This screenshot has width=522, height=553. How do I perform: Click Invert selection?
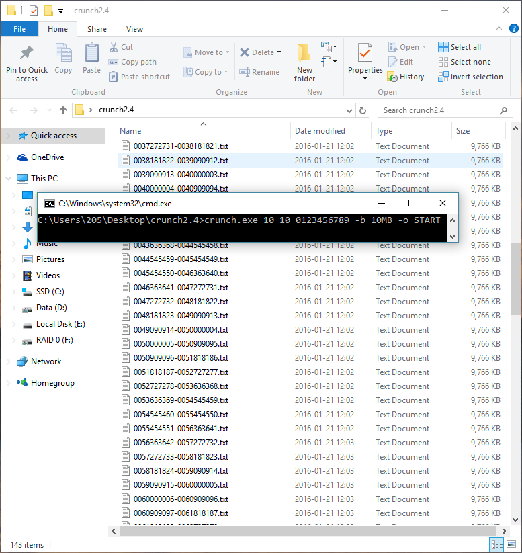click(470, 77)
